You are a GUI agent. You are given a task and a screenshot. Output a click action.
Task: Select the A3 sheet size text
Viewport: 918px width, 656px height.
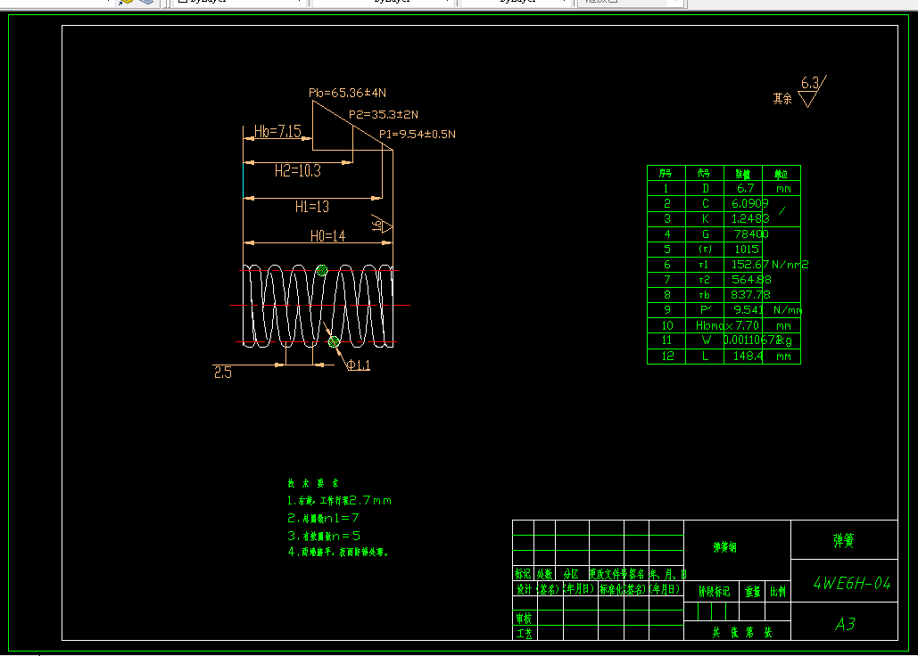tap(845, 624)
